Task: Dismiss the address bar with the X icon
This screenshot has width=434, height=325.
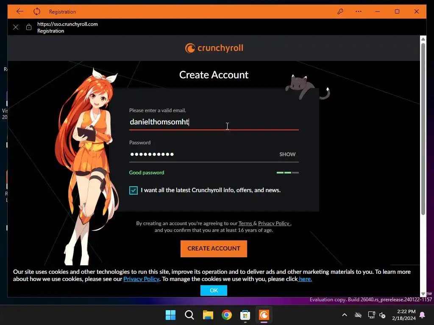Action: tap(16, 27)
